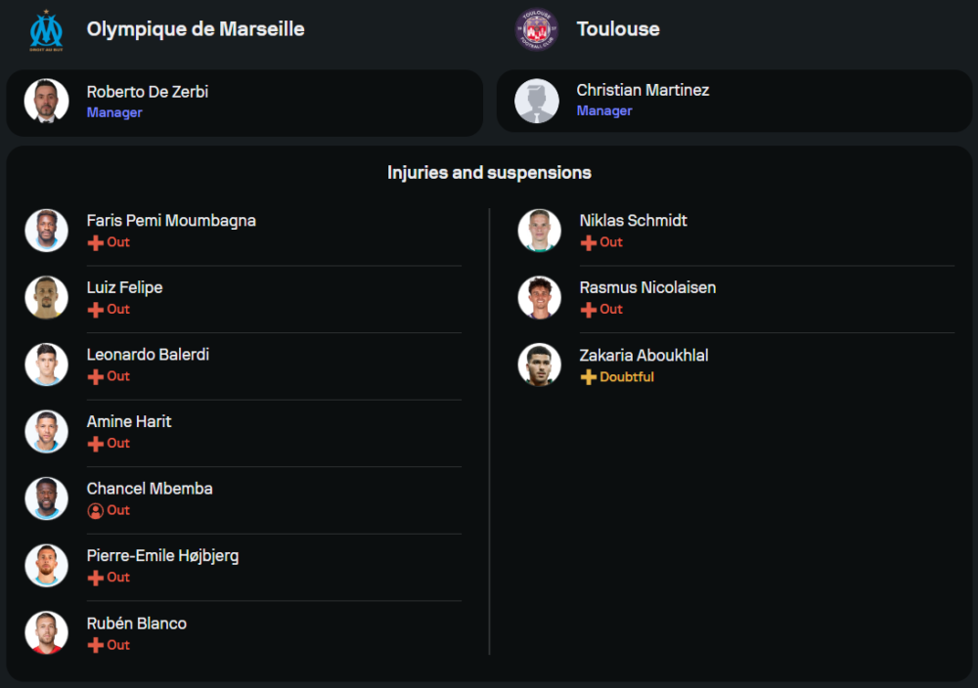This screenshot has height=688, width=978.
Task: Open the Toulouse team name link
Action: pyautogui.click(x=618, y=29)
